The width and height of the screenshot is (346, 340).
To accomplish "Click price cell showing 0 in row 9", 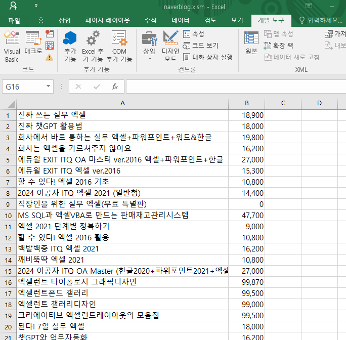I will pyautogui.click(x=247, y=204).
